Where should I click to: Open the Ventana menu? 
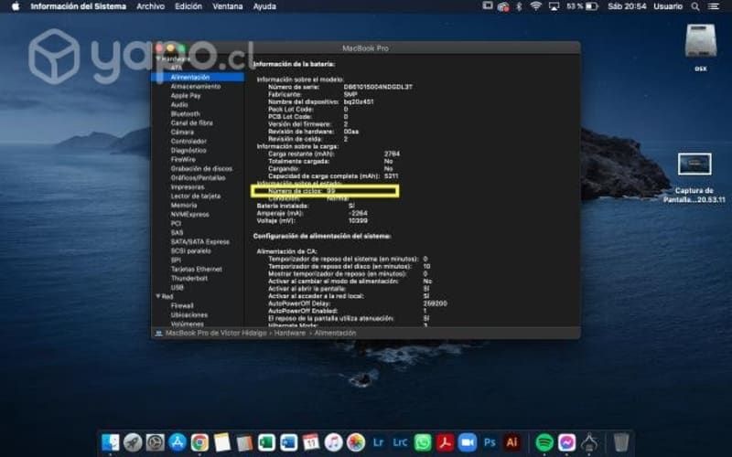[227, 6]
